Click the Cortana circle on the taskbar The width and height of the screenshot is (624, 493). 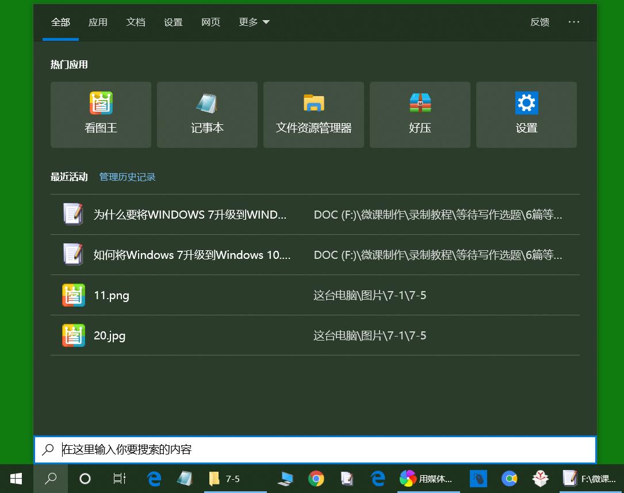pos(85,478)
